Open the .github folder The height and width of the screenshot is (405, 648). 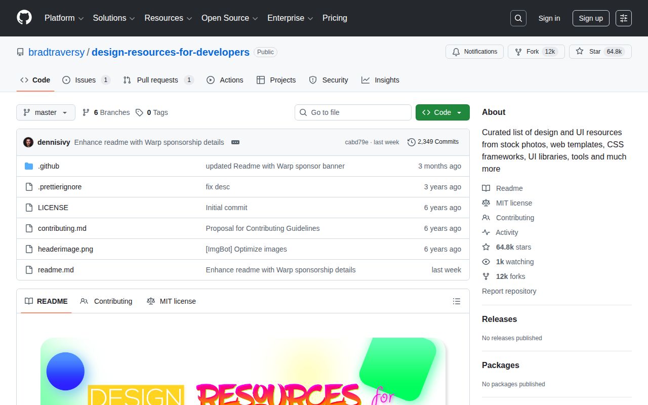pyautogui.click(x=49, y=166)
